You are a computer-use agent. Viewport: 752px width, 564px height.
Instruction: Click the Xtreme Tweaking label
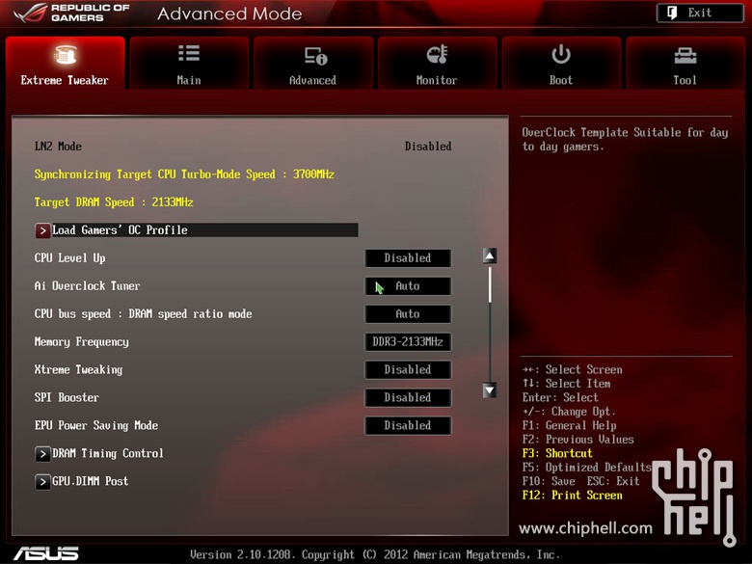click(x=79, y=370)
